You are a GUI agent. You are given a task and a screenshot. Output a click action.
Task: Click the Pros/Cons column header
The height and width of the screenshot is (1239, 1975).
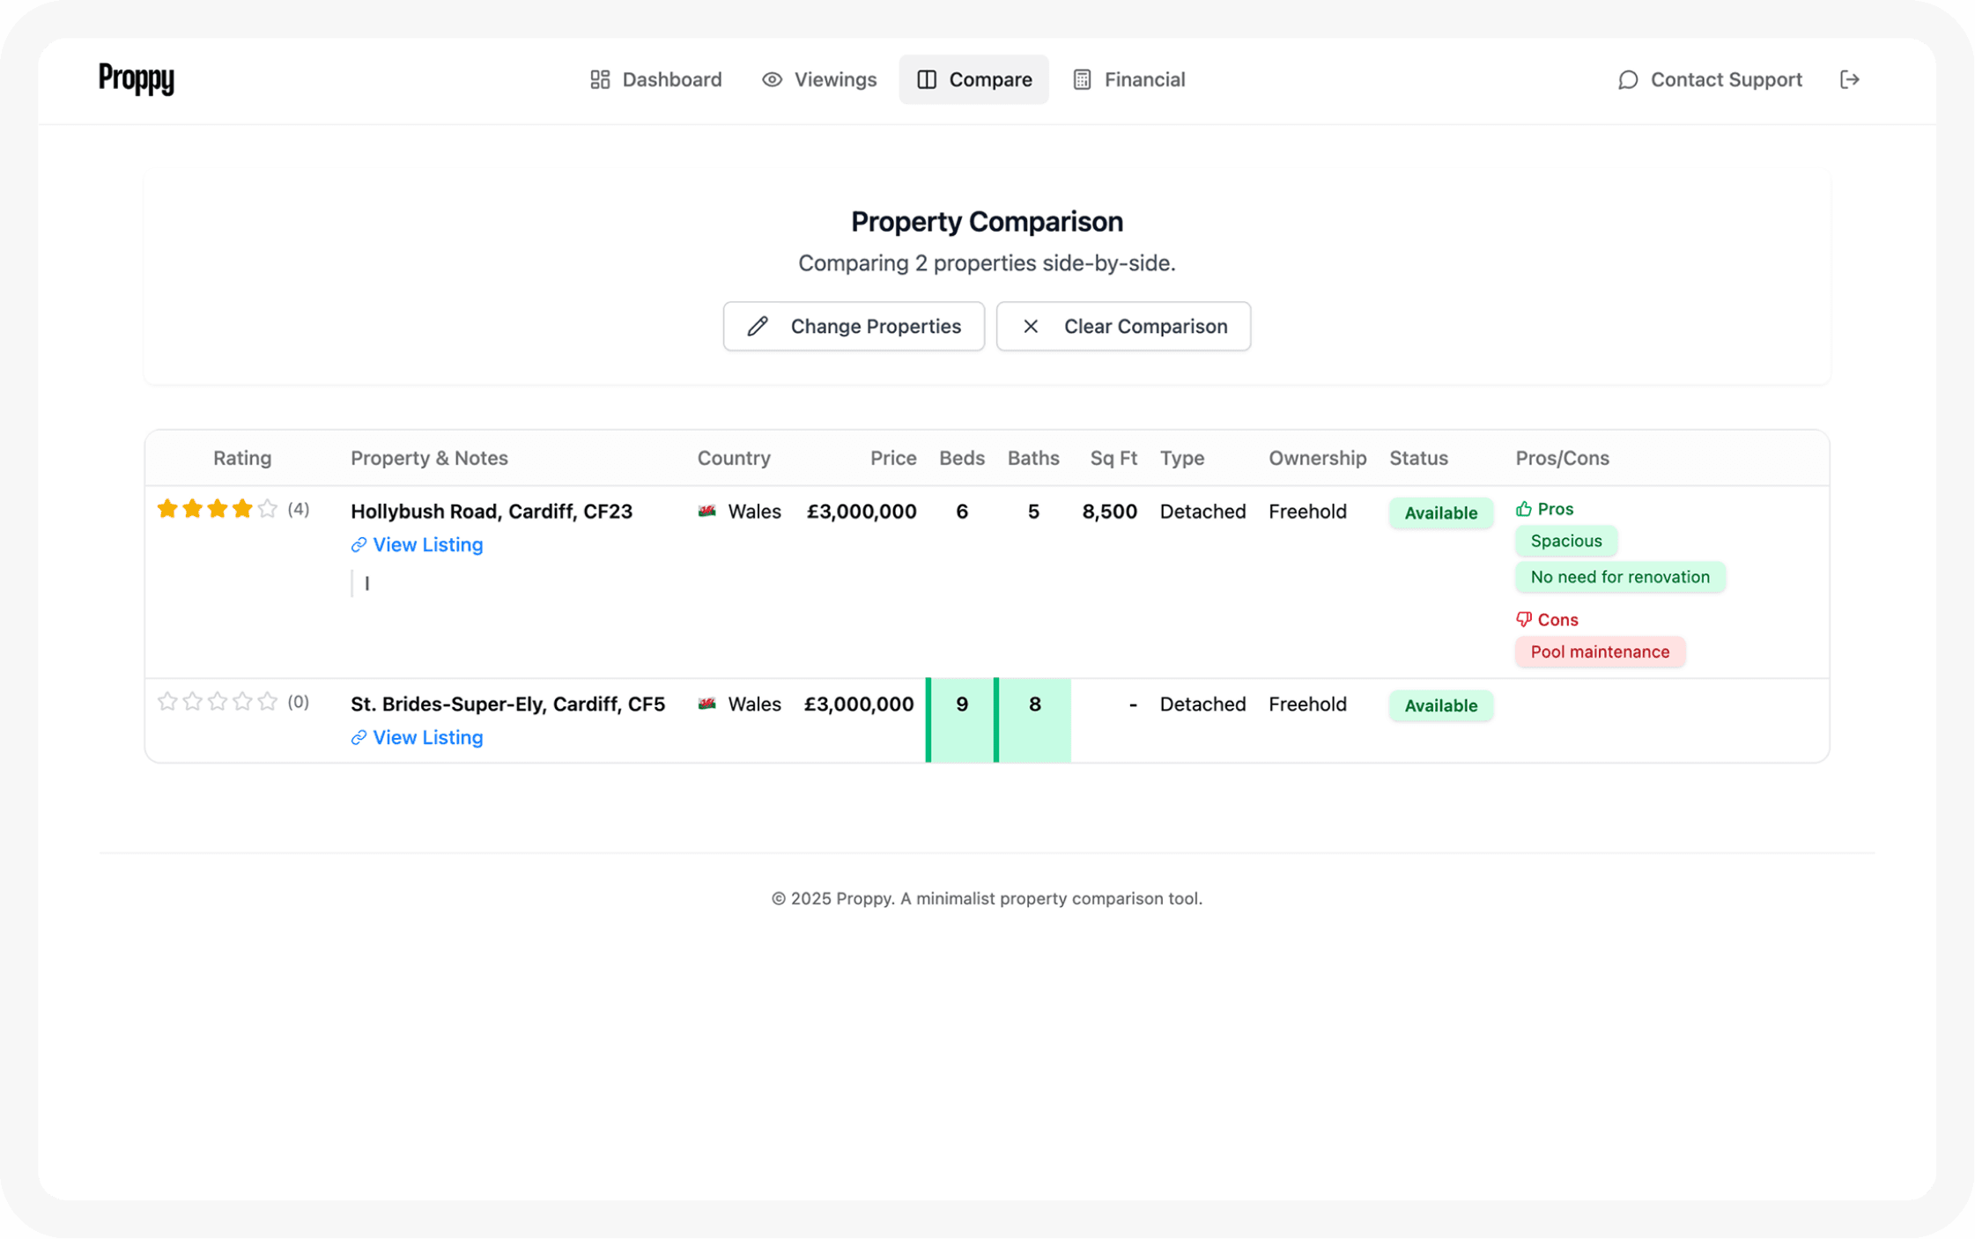click(x=1562, y=458)
